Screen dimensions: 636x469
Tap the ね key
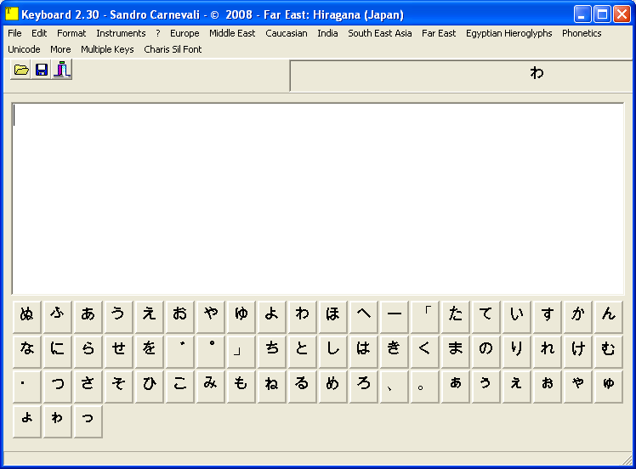click(271, 387)
